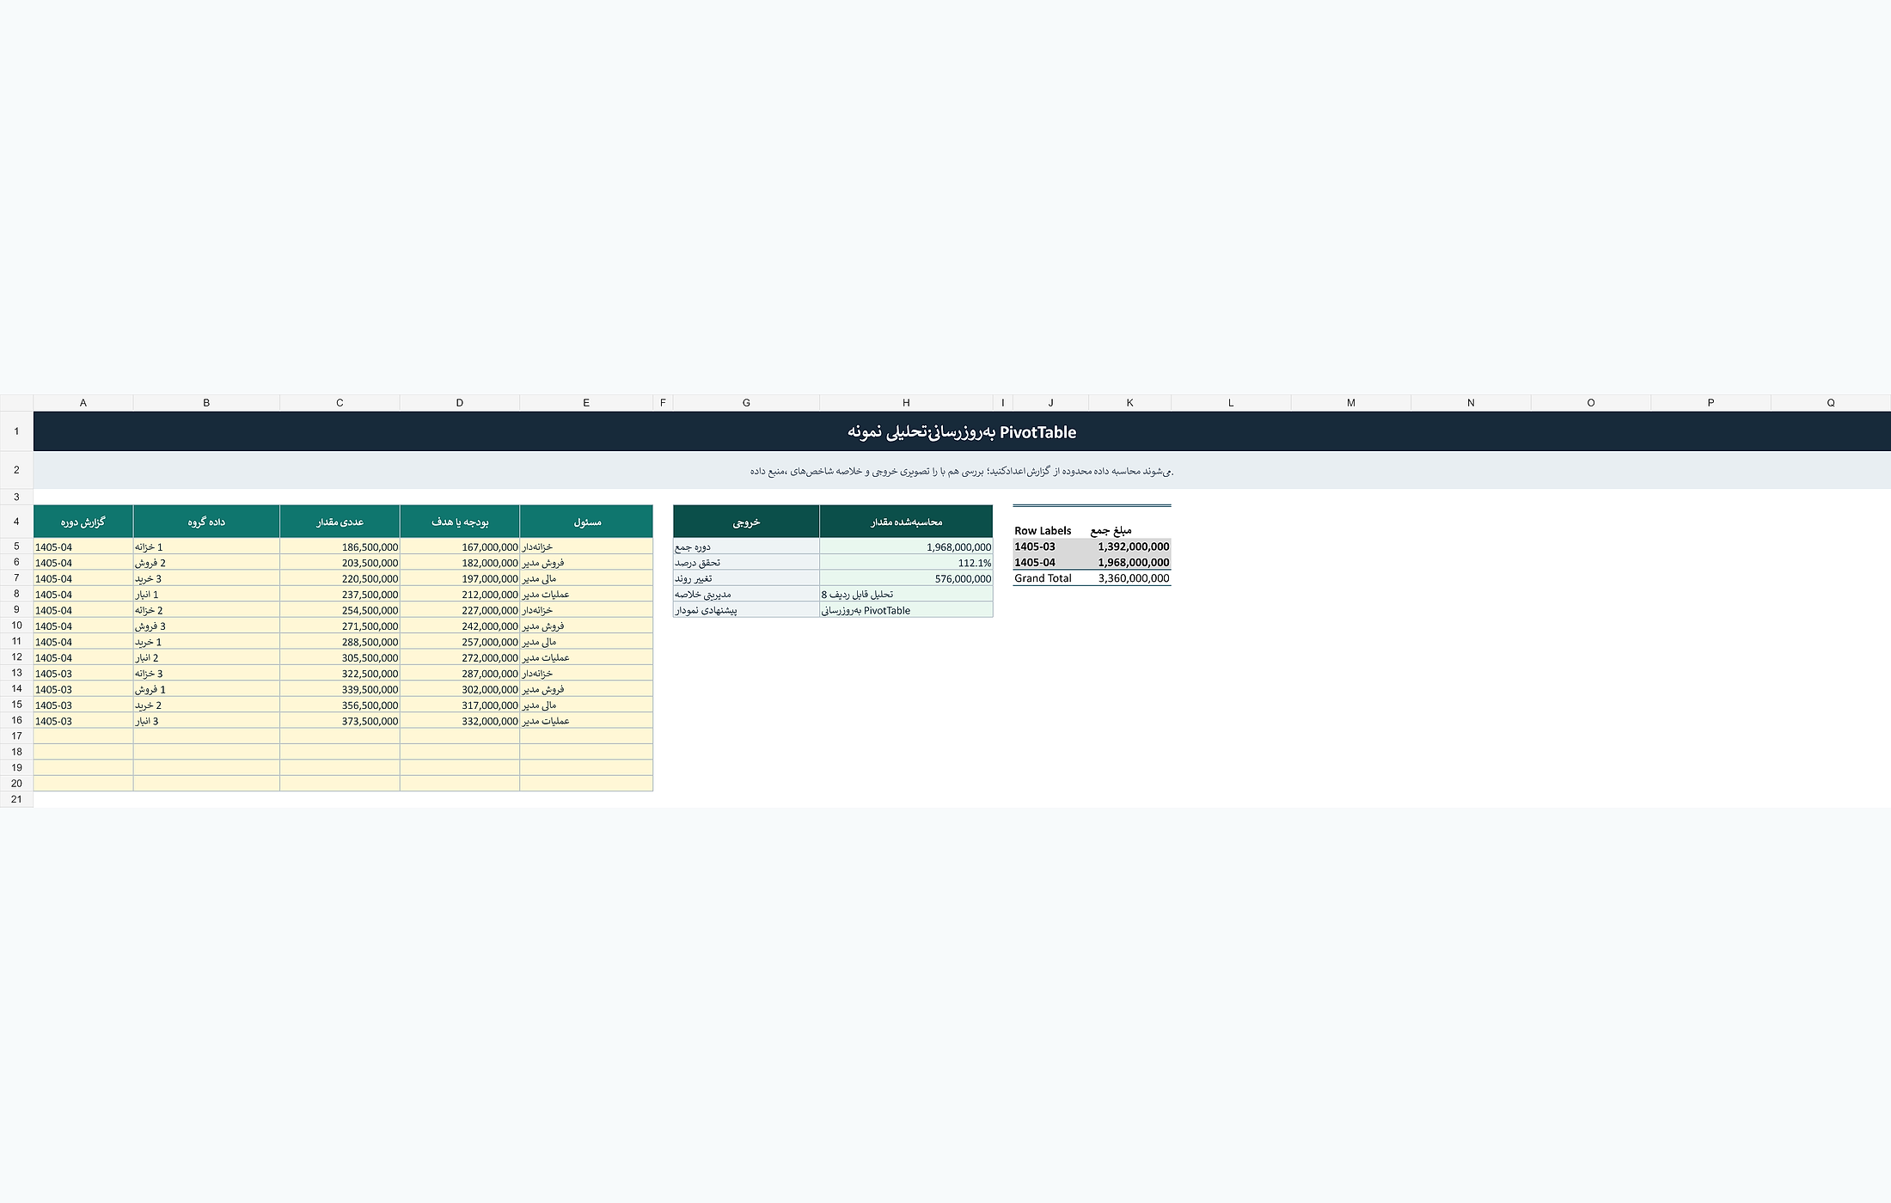Select the cell with 288,500,000
This screenshot has width=1891, height=1203.
(340, 642)
